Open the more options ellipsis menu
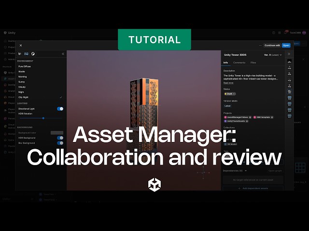This screenshot has height=231, width=309. click(260, 45)
